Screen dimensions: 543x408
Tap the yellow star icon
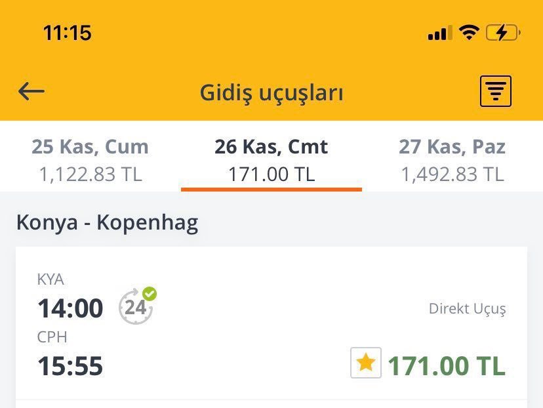click(365, 363)
